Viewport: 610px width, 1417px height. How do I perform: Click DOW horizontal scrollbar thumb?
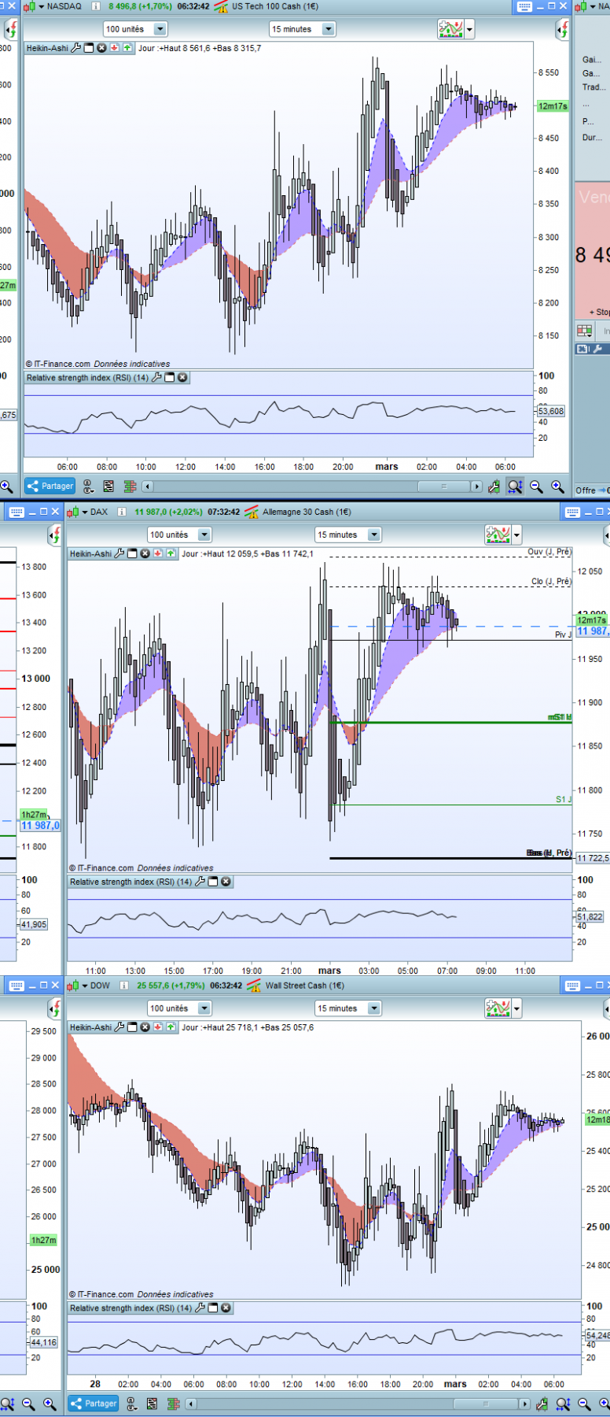point(486,1404)
